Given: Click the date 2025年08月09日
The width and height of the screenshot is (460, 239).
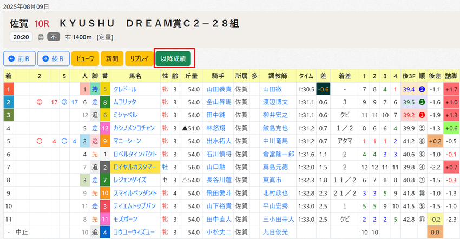Looking at the screenshot, I should [x=26, y=6].
